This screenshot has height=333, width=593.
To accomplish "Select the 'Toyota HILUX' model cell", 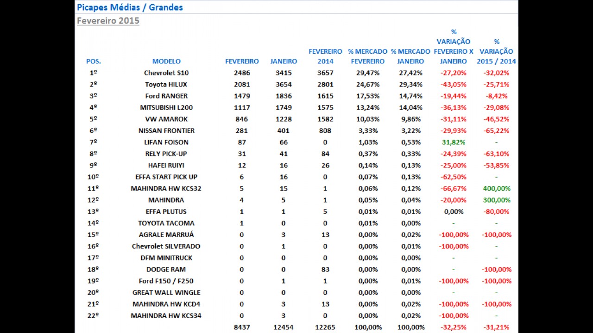I will click(x=166, y=84).
